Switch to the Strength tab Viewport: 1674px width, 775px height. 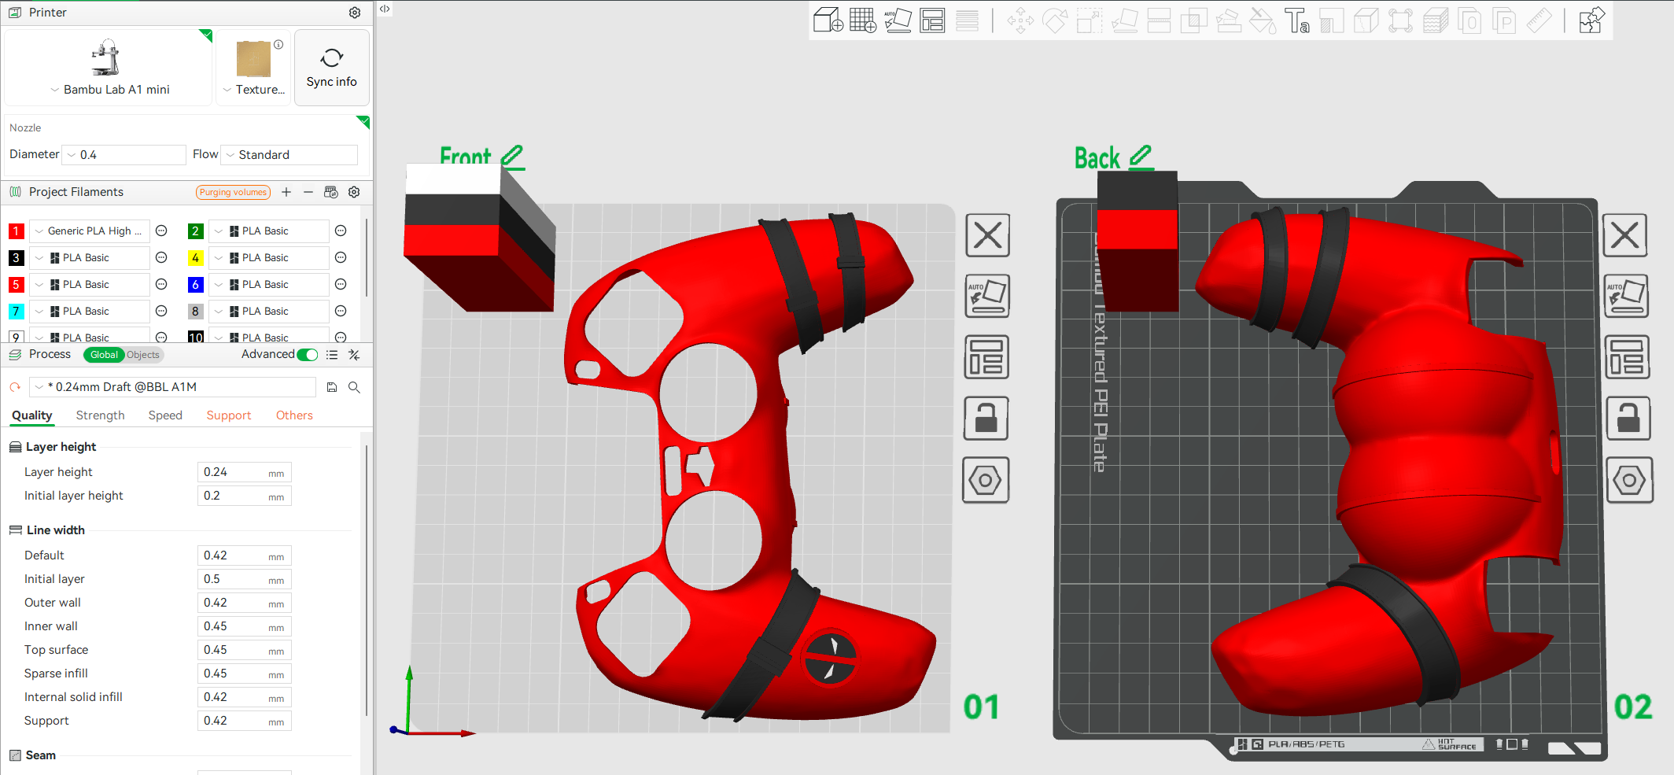100,415
